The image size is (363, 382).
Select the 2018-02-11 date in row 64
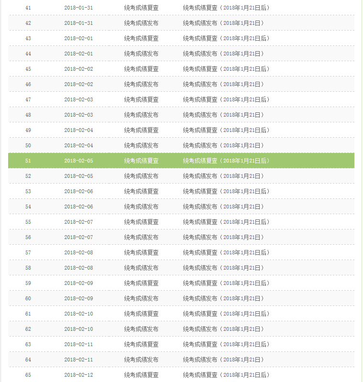[x=78, y=360]
